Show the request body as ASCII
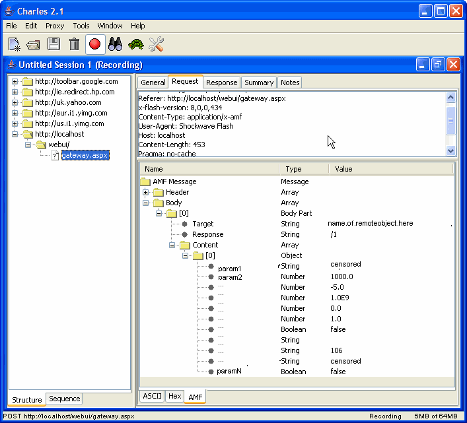Viewport: 467px width, 423px height. pyautogui.click(x=152, y=396)
